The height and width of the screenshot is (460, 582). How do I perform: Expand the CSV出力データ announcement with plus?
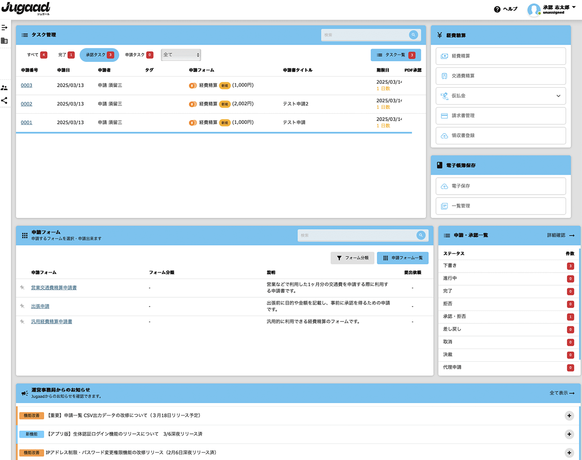point(569,415)
